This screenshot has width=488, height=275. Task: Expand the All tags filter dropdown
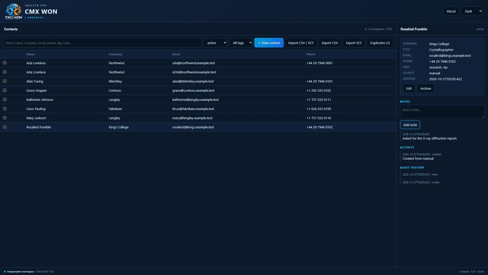coord(241,43)
